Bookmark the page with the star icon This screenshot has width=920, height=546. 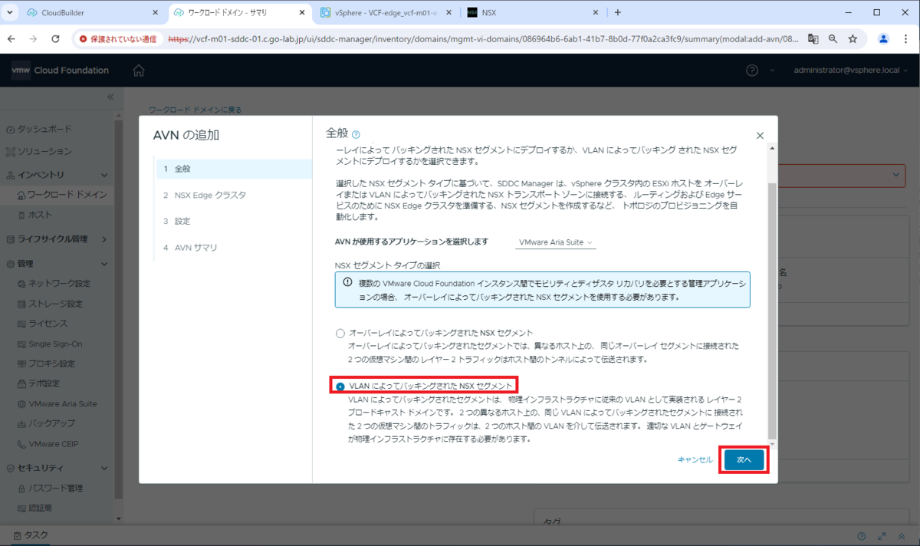pos(853,38)
